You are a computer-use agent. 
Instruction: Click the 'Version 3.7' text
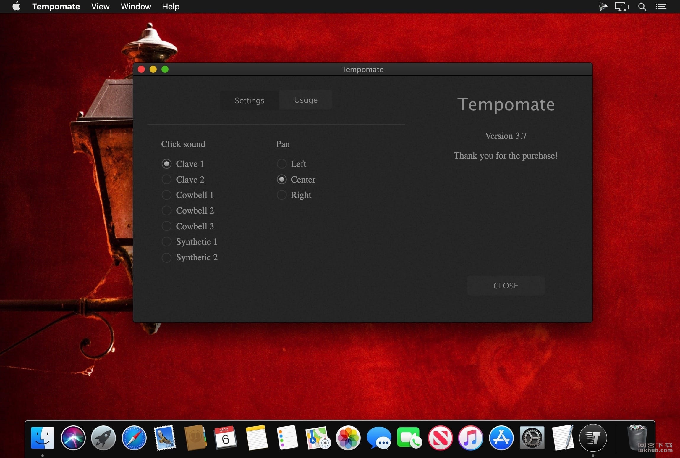tap(506, 136)
